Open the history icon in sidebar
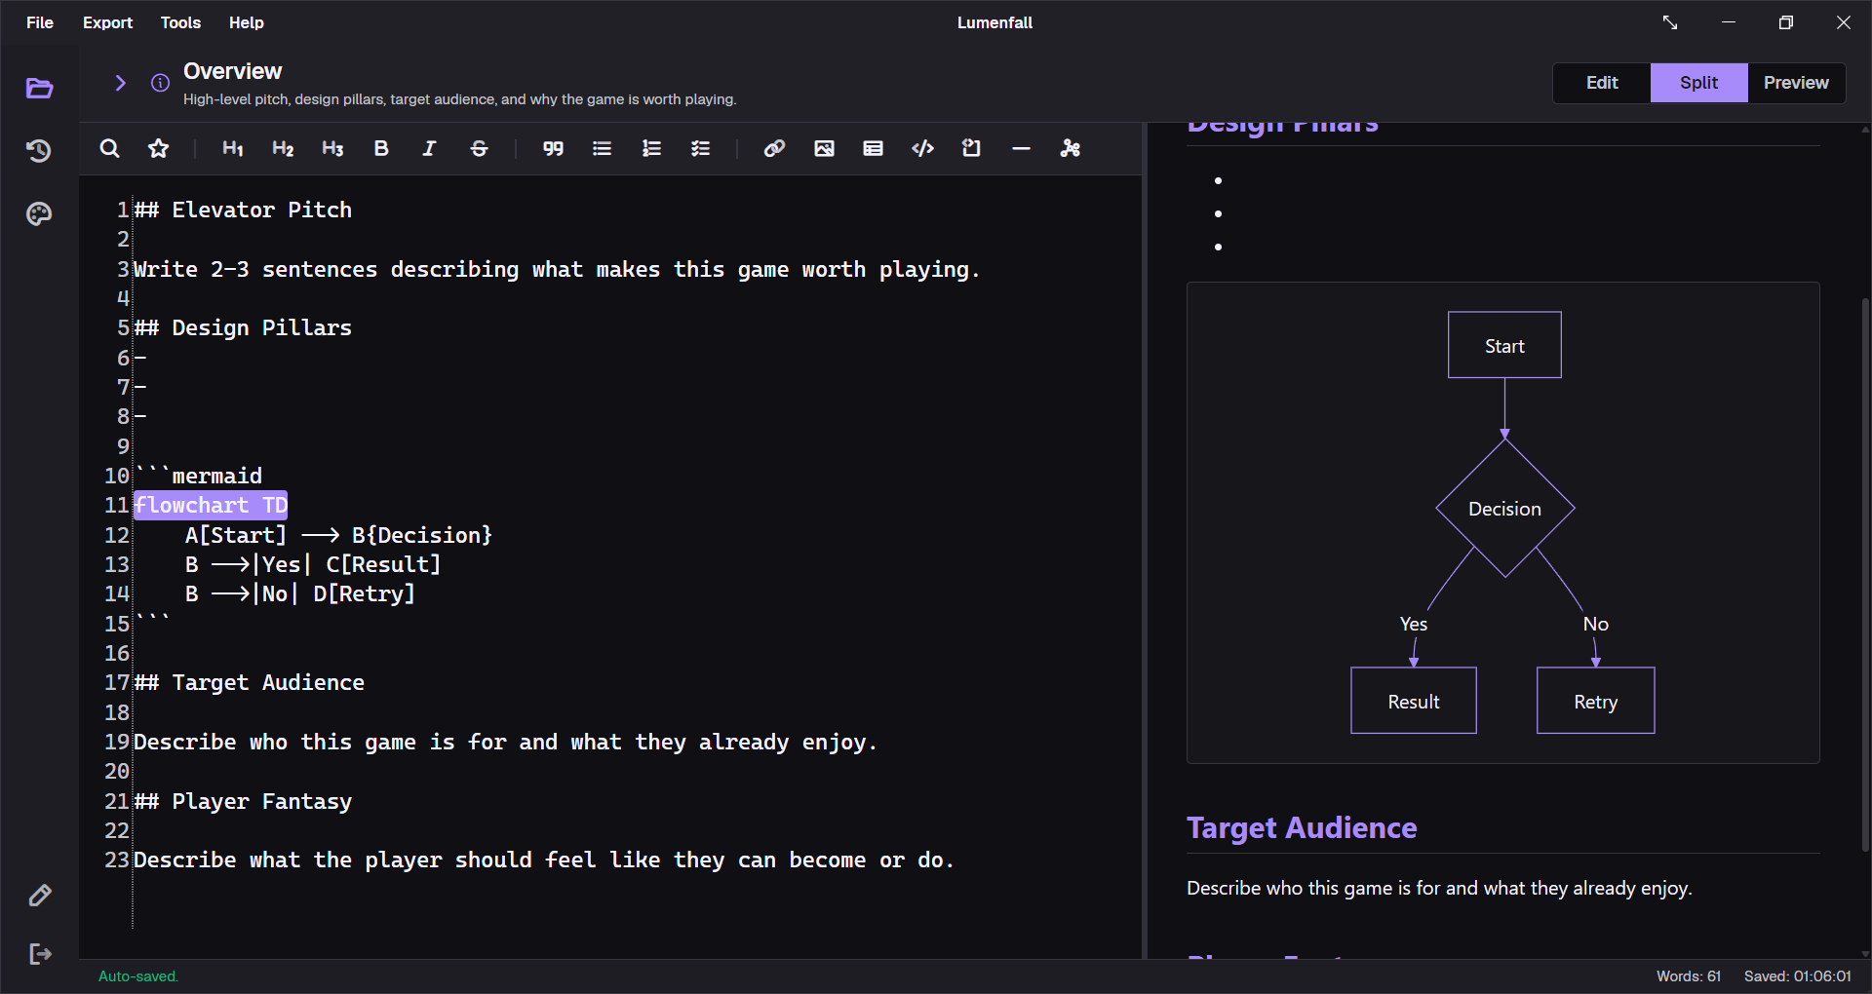 click(39, 151)
